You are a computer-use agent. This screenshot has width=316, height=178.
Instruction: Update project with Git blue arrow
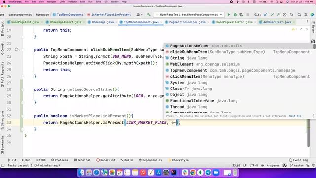pyautogui.click(x=266, y=15)
